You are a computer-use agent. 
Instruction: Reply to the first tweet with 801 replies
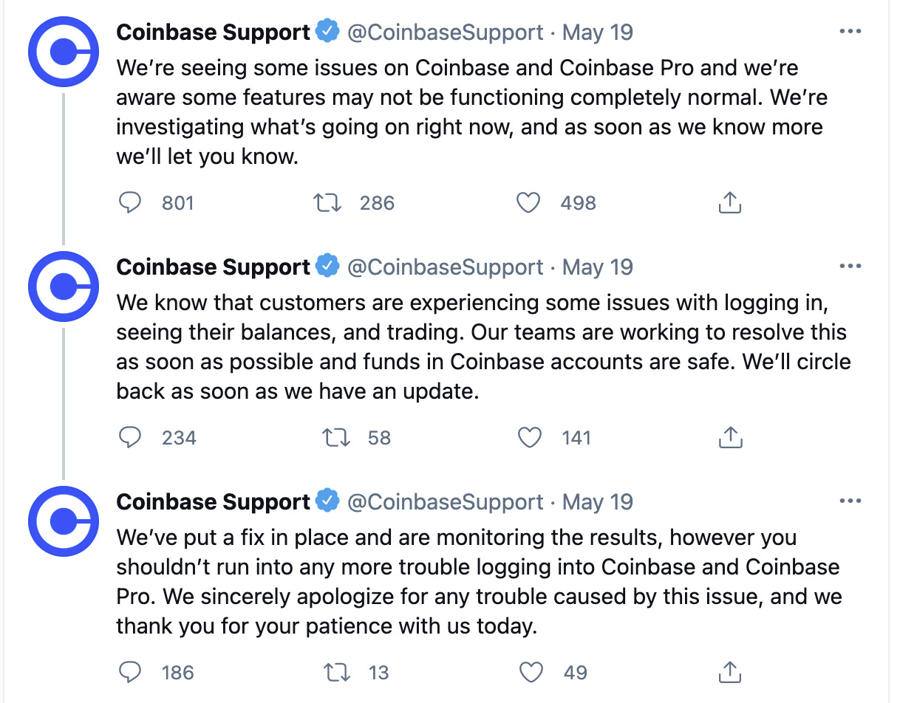(130, 202)
